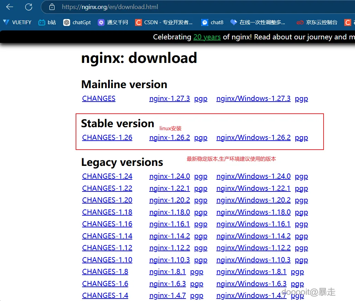Open CHANGES-1.14 link

(107, 236)
